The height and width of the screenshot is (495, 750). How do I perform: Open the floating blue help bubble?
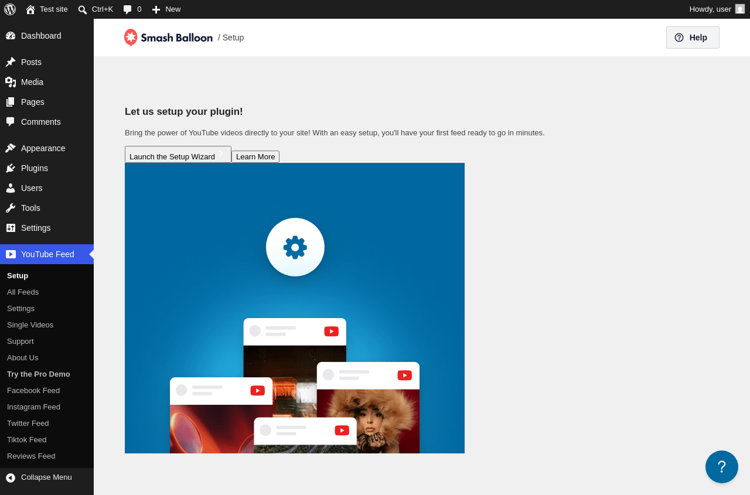coord(722,467)
